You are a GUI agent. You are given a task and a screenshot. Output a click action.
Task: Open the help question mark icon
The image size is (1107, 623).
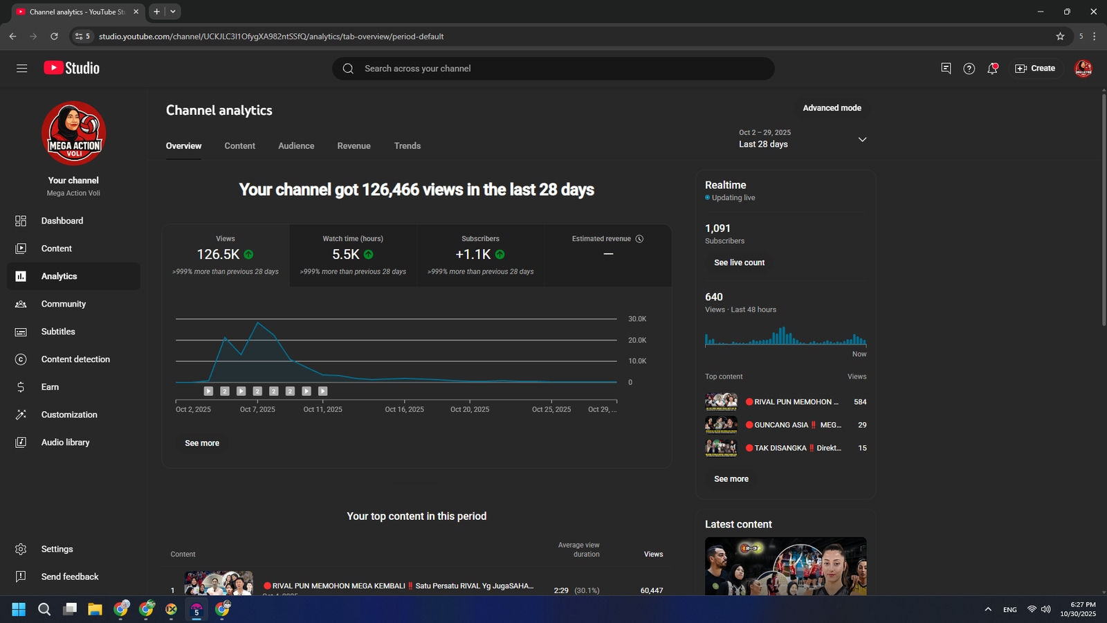(969, 69)
